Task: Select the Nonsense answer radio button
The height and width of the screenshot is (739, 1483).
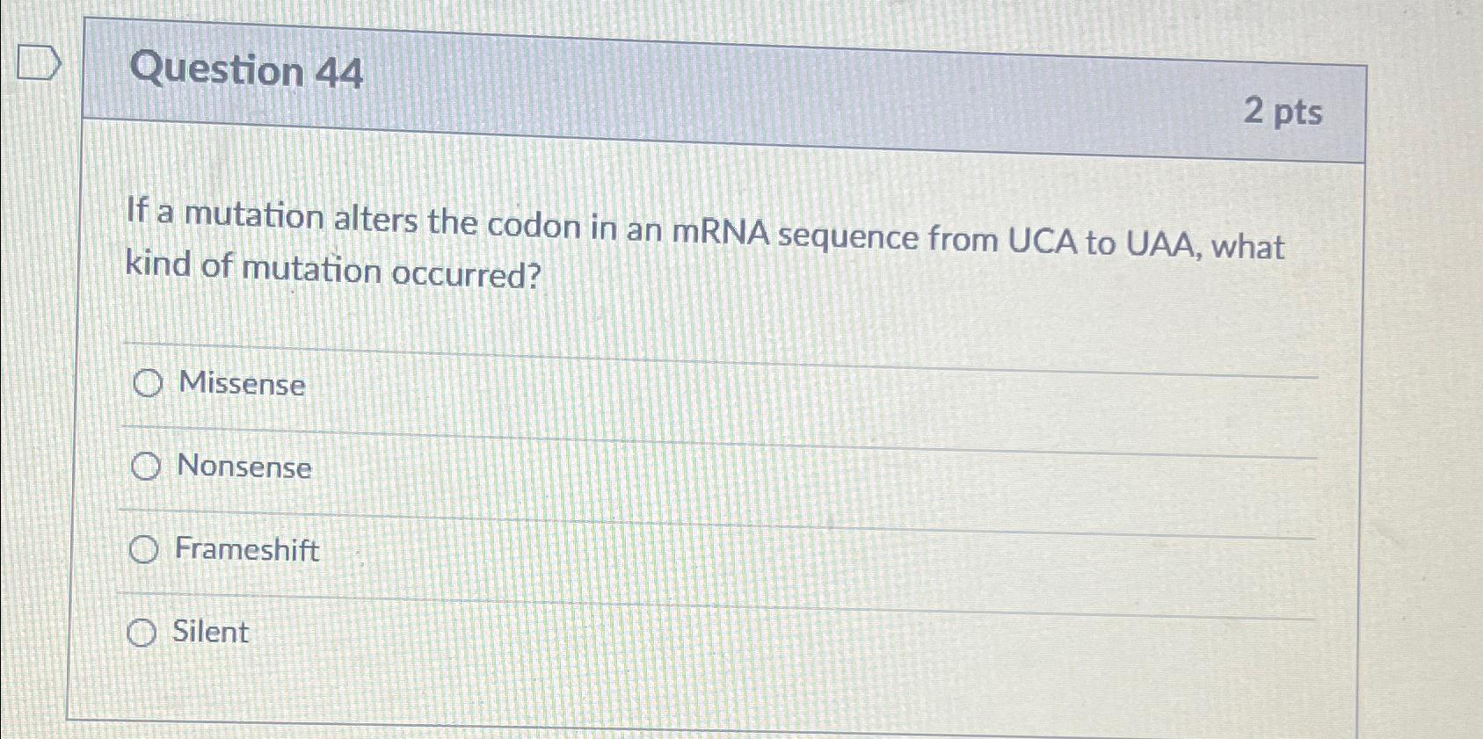Action: point(145,466)
